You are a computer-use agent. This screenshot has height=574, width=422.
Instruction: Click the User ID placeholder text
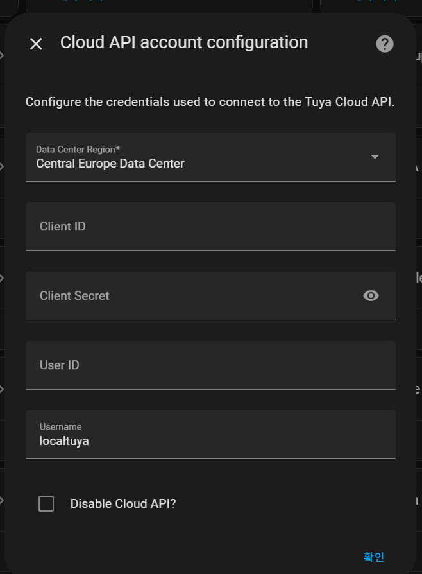tap(60, 365)
